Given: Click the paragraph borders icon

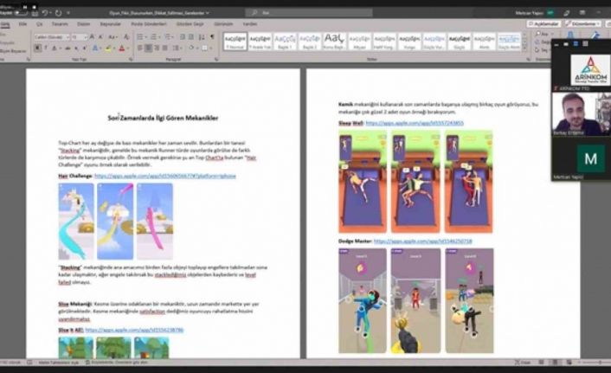Looking at the screenshot, I should tap(206, 48).
